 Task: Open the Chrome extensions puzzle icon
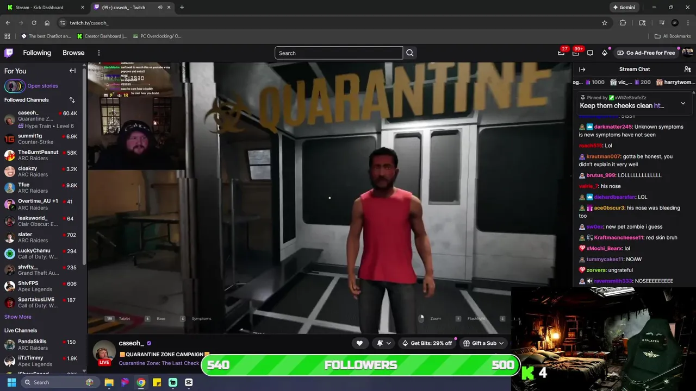coord(623,23)
